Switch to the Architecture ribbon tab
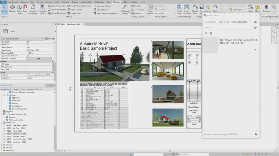 point(13,2)
